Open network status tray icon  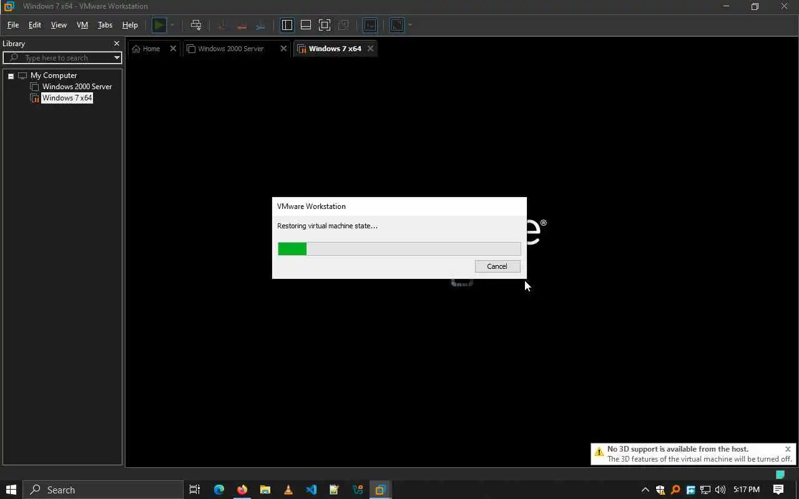point(705,490)
